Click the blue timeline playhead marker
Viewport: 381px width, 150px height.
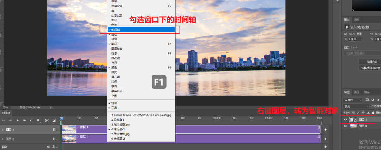(61, 118)
